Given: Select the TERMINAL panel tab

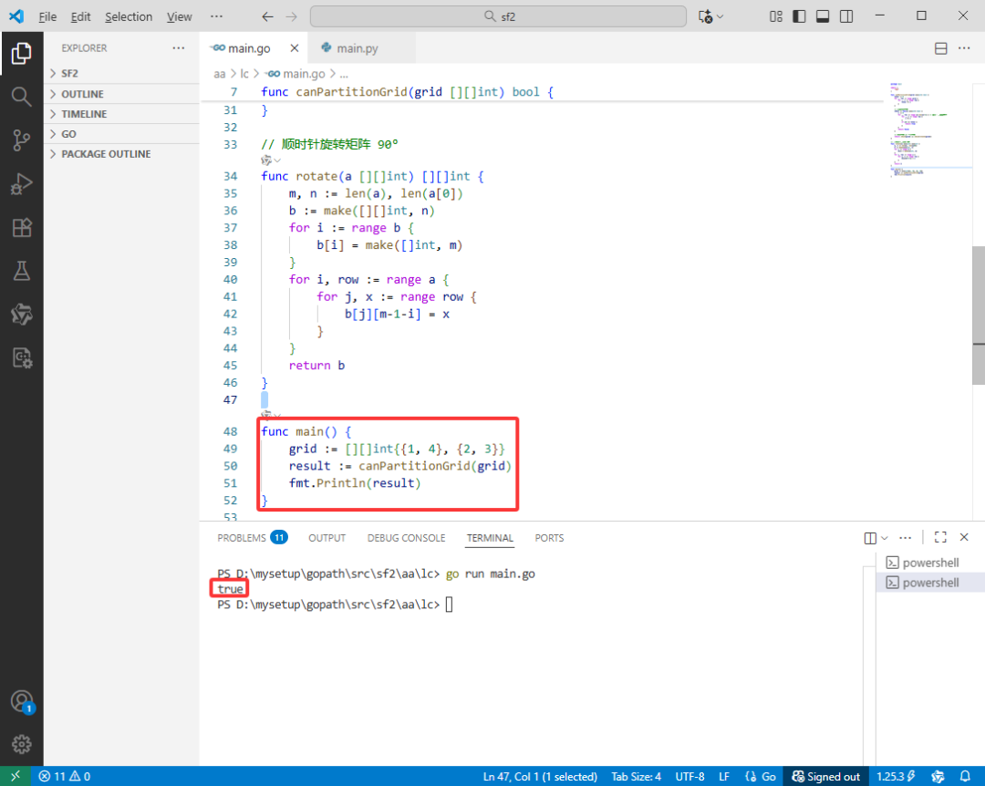Looking at the screenshot, I should 490,538.
